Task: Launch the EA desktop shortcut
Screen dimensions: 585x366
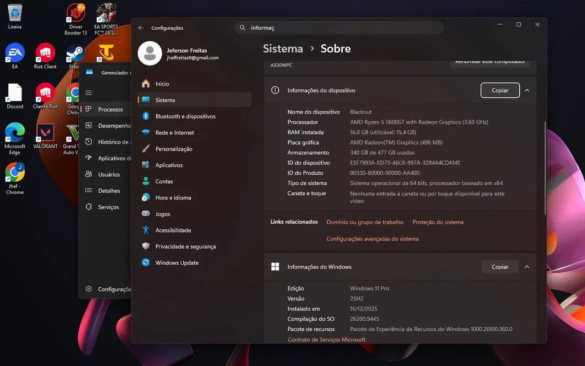Action: point(15,56)
